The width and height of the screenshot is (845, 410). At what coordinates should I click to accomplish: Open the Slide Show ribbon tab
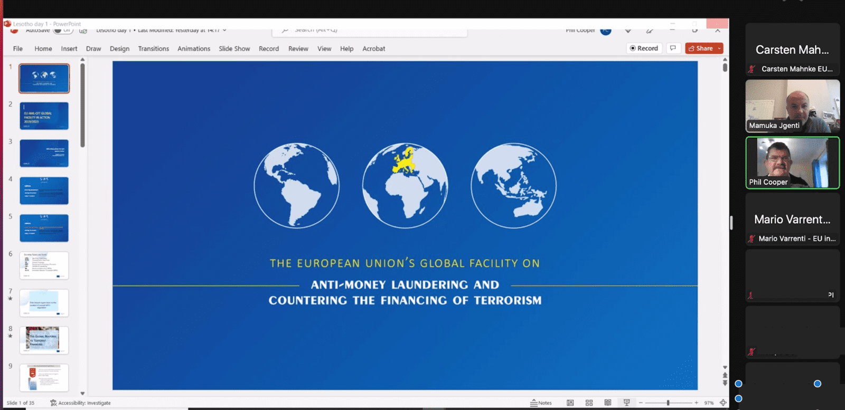click(234, 49)
